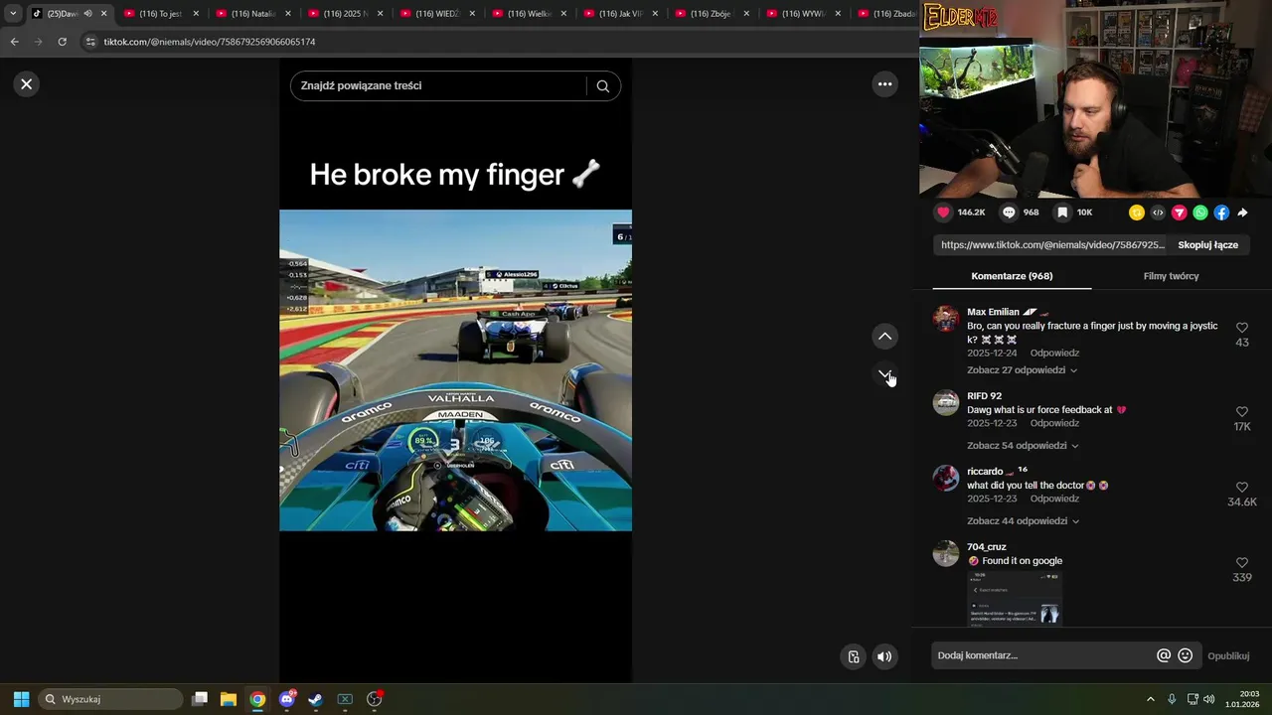
Task: Switch to Komentarze (968) tab
Action: [1012, 276]
